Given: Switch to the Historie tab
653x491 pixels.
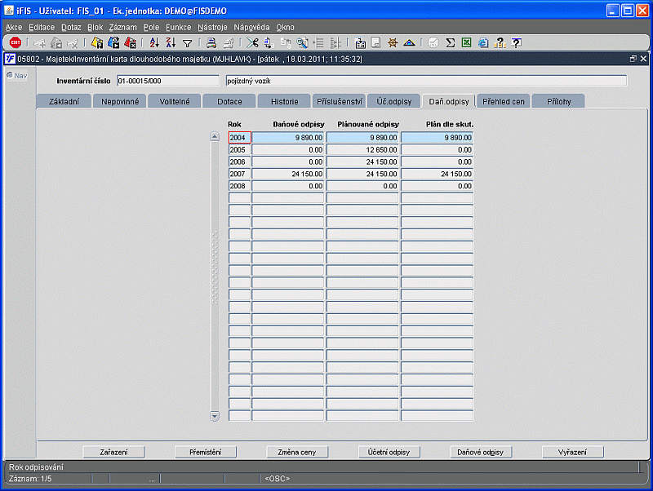Looking at the screenshot, I should [284, 101].
